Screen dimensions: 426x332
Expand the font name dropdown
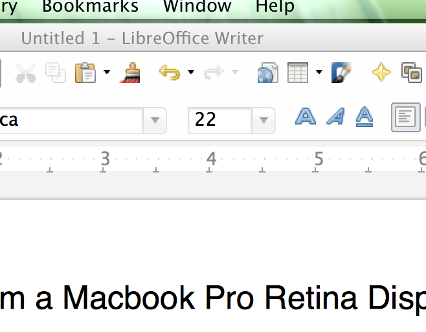(x=155, y=120)
